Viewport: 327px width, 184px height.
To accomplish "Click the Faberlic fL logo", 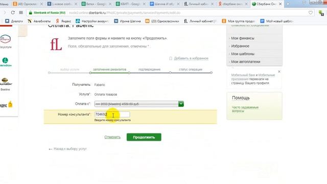I will (x=56, y=44).
